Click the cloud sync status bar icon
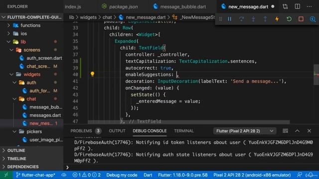Image resolution: width=319 pixels, height=179 pixels. (64, 175)
